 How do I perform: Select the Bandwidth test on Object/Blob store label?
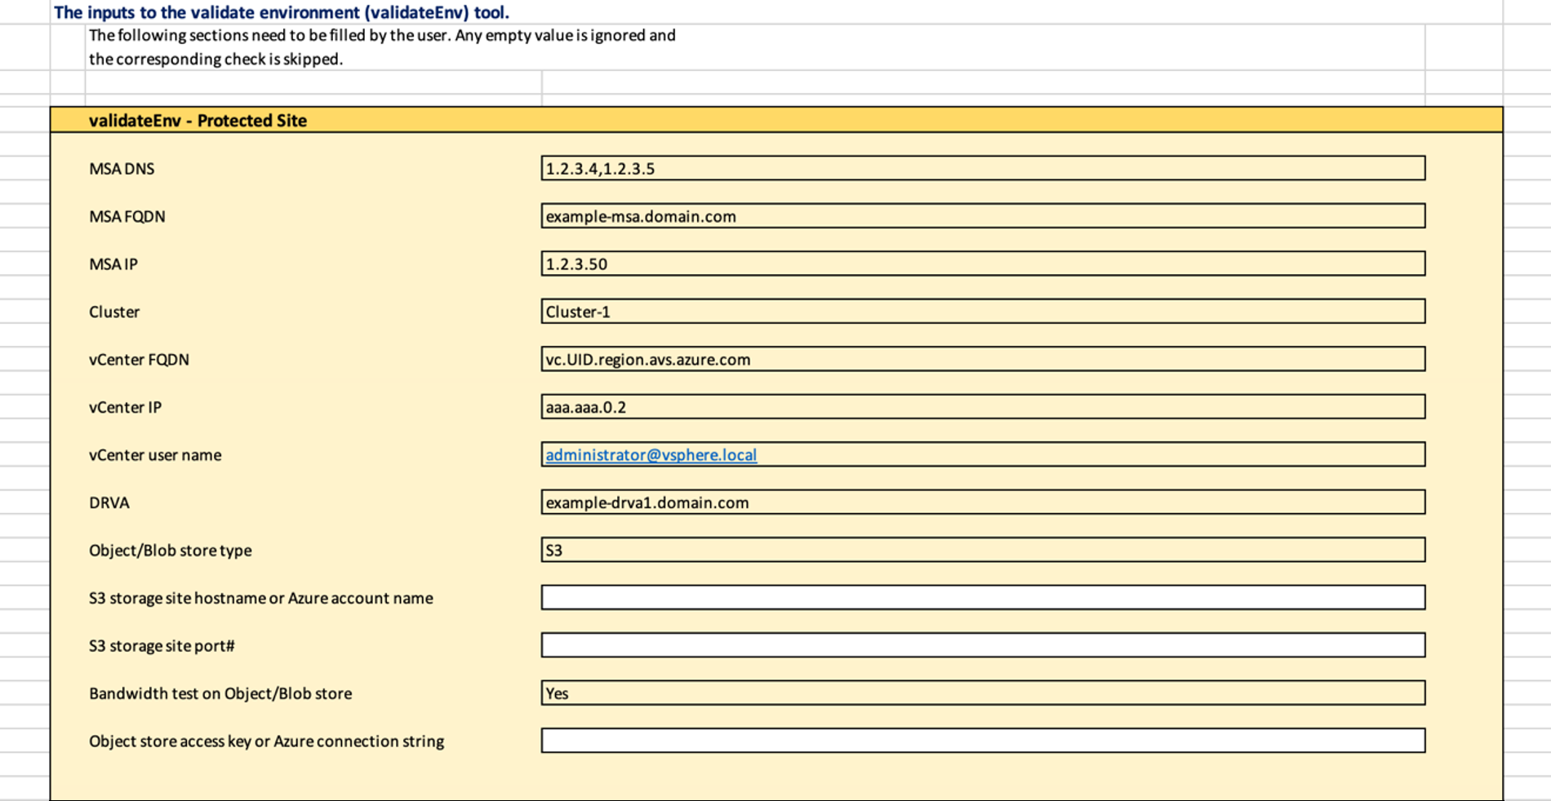(x=220, y=693)
